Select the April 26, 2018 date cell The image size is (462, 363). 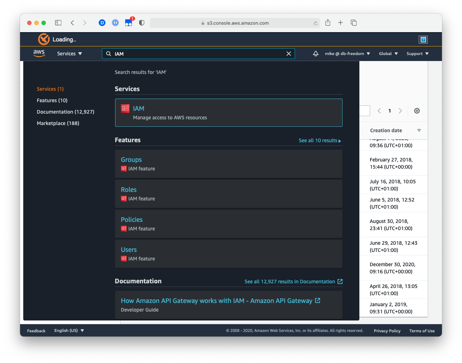(x=393, y=290)
